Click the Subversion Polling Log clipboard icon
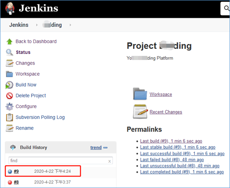230x188 pixels. pos(10,117)
